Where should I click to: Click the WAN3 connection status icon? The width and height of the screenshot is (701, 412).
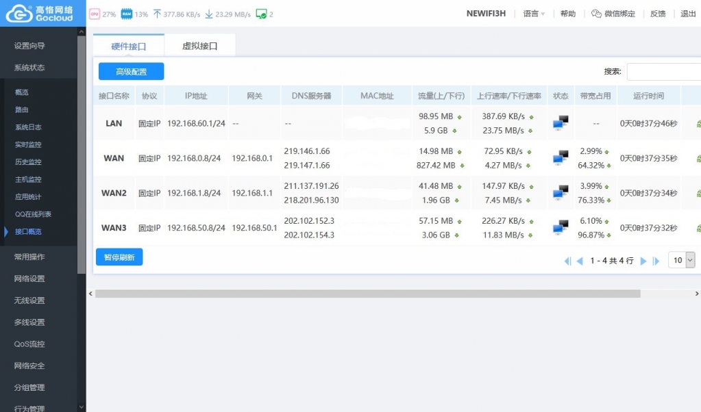pyautogui.click(x=561, y=228)
